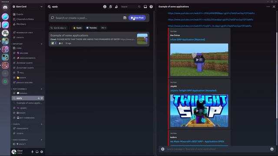Viewport: 278px width, 156px height.
Task: Add channel to VOICE CHANNELS category with plus
Action: pos(42,140)
